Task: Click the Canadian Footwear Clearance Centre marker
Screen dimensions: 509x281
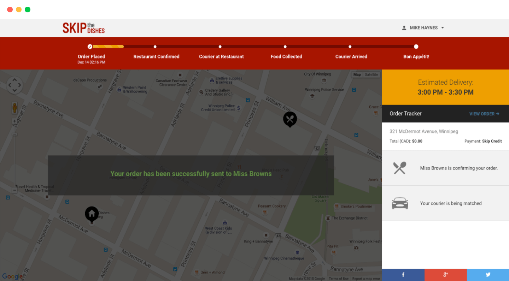Action: 180,75
